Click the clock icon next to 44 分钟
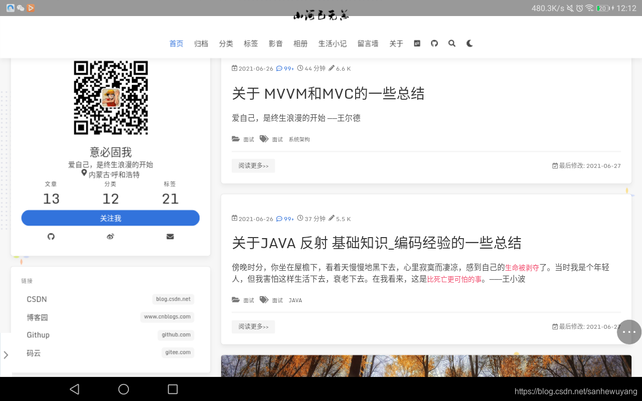The width and height of the screenshot is (642, 401). pyautogui.click(x=300, y=68)
